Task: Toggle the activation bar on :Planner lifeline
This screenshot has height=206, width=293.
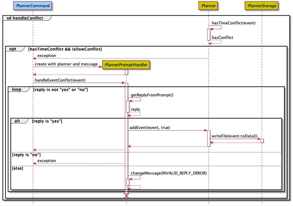Action: [208, 34]
